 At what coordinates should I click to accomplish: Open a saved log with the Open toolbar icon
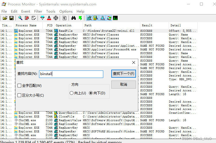[x=5, y=18]
